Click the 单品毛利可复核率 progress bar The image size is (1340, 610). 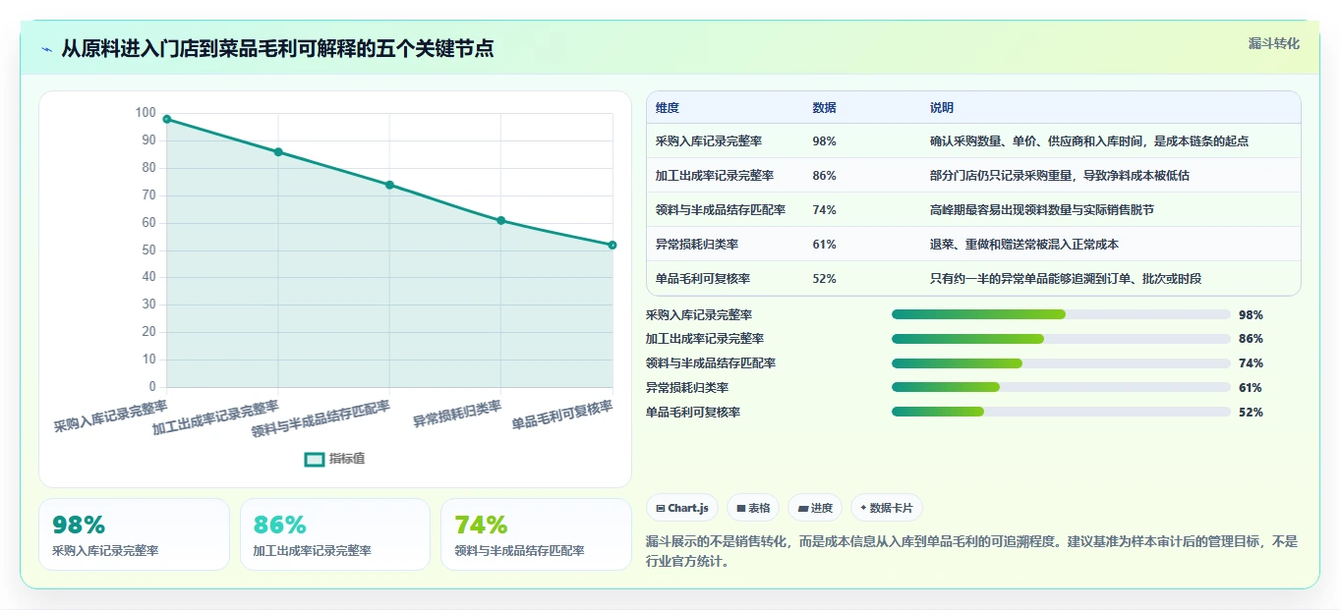click(x=1061, y=412)
